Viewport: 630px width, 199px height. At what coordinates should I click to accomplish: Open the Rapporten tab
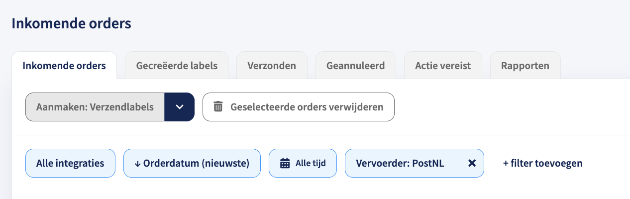pyautogui.click(x=525, y=66)
